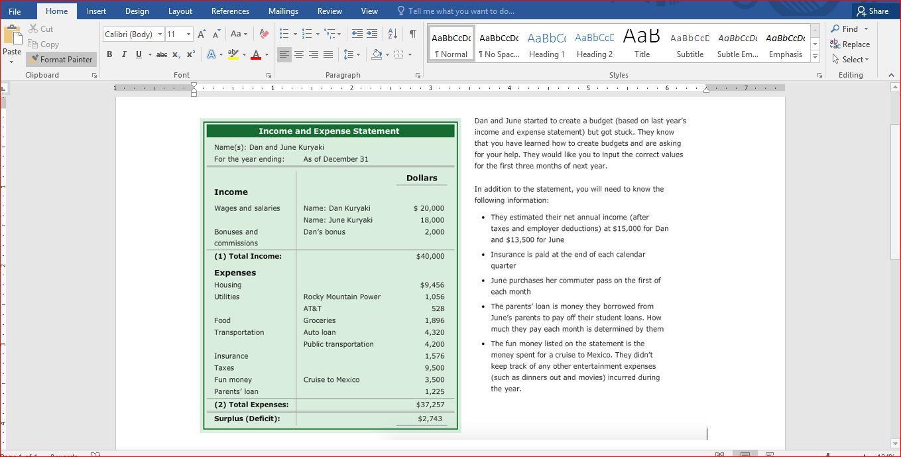Image resolution: width=901 pixels, height=457 pixels.
Task: Open the font name dropdown
Action: 160,34
